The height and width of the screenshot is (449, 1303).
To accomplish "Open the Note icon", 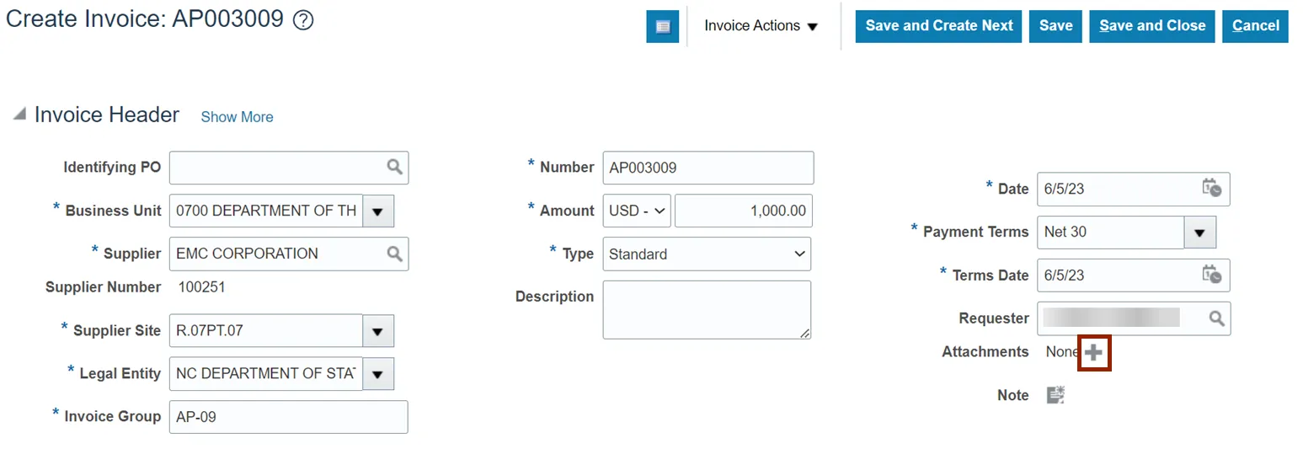I will (x=1055, y=395).
